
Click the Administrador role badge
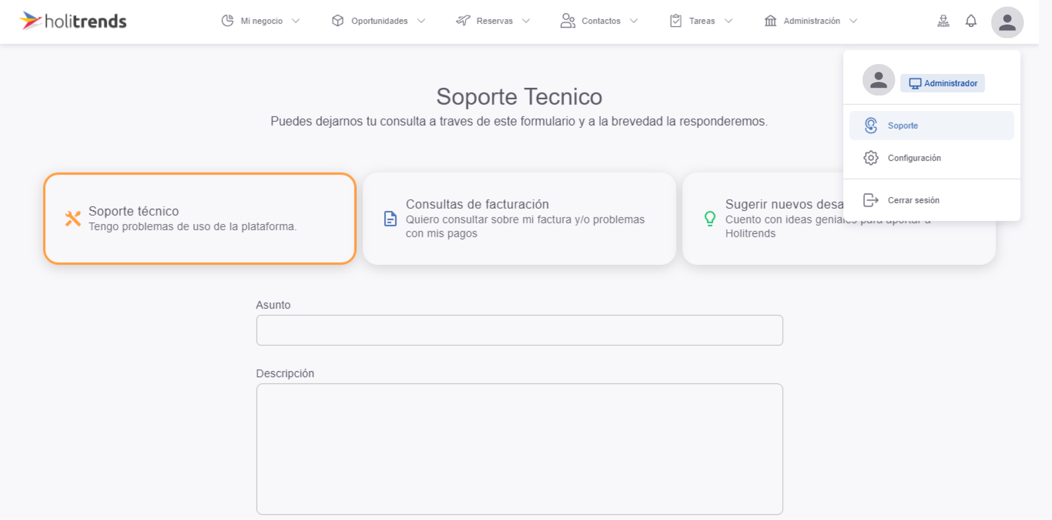pos(943,83)
